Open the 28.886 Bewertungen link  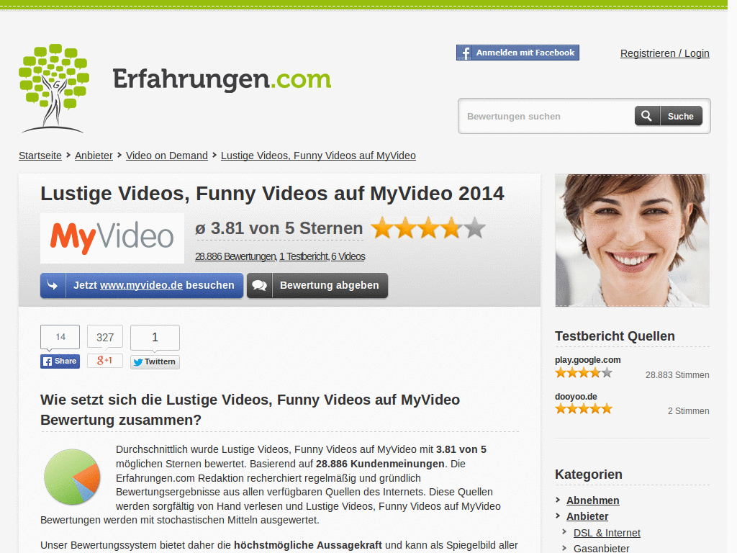pos(235,257)
